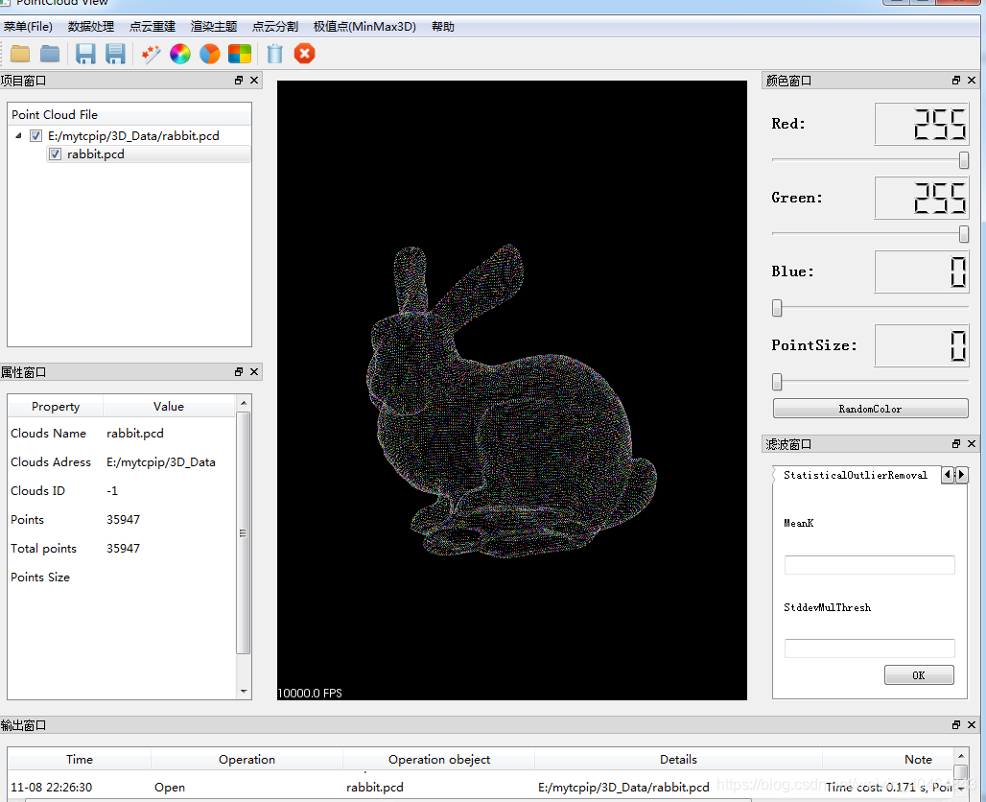This screenshot has height=802, width=986.
Task: Open the 菜单(File) menu
Action: [x=28, y=27]
